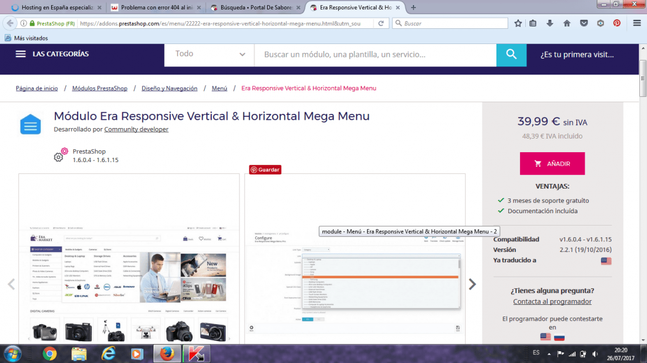Go back to previous page
The height and width of the screenshot is (363, 647).
tap(10, 23)
